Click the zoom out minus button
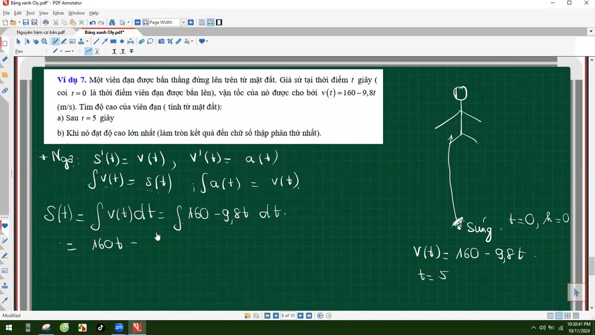Viewport: 595px width, 335px height. click(x=138, y=22)
